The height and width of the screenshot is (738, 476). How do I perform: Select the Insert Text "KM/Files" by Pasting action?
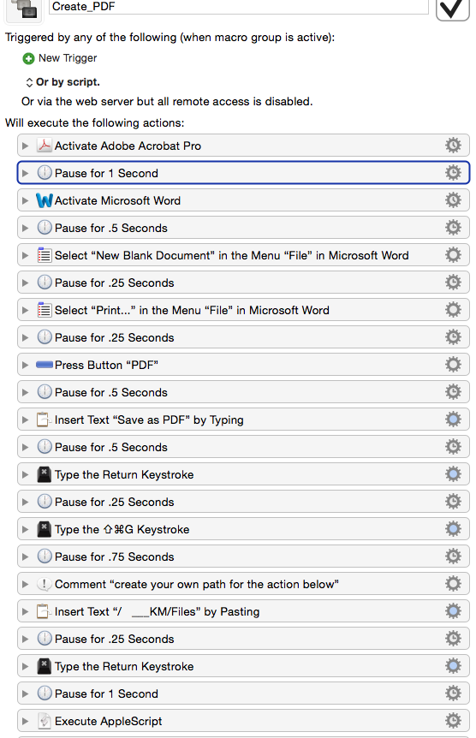243,611
